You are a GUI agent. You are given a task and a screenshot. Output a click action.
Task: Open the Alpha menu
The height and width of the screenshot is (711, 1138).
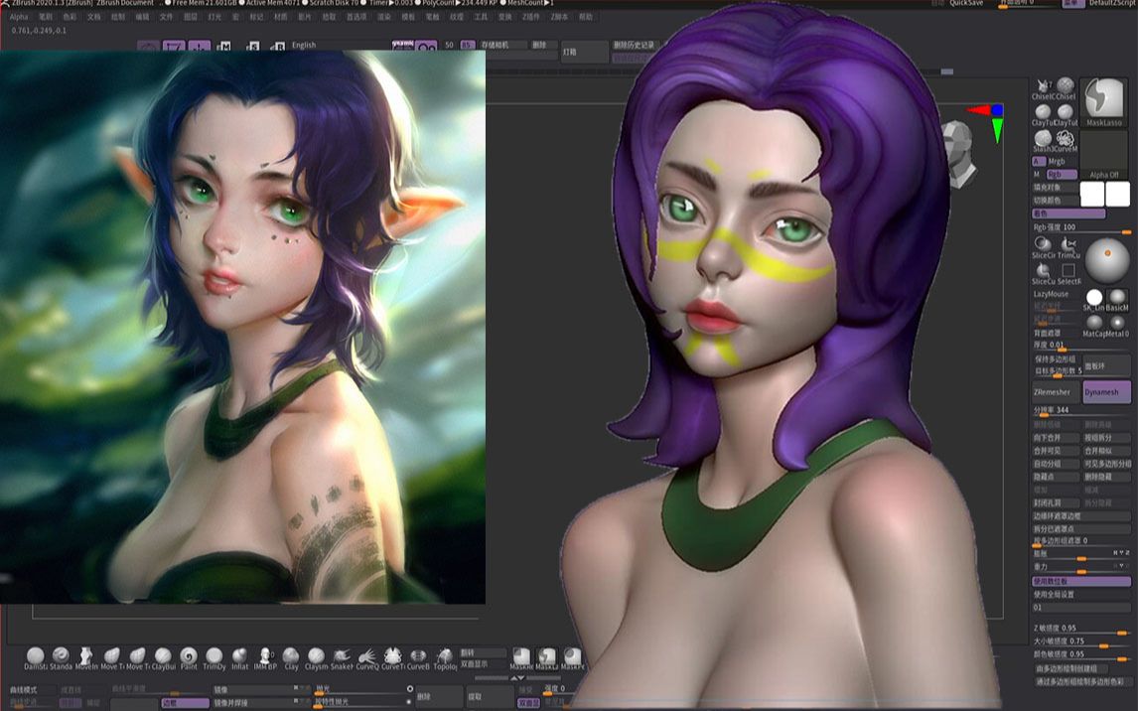point(19,17)
